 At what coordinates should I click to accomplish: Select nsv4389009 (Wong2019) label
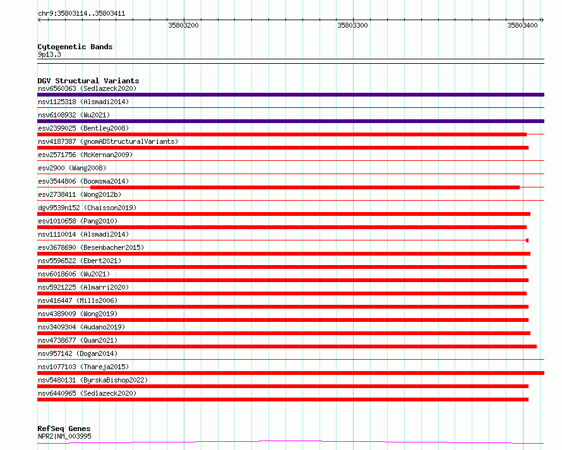[78, 314]
